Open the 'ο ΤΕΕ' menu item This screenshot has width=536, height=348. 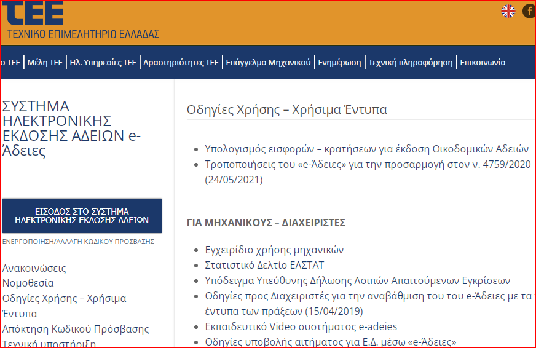10,63
